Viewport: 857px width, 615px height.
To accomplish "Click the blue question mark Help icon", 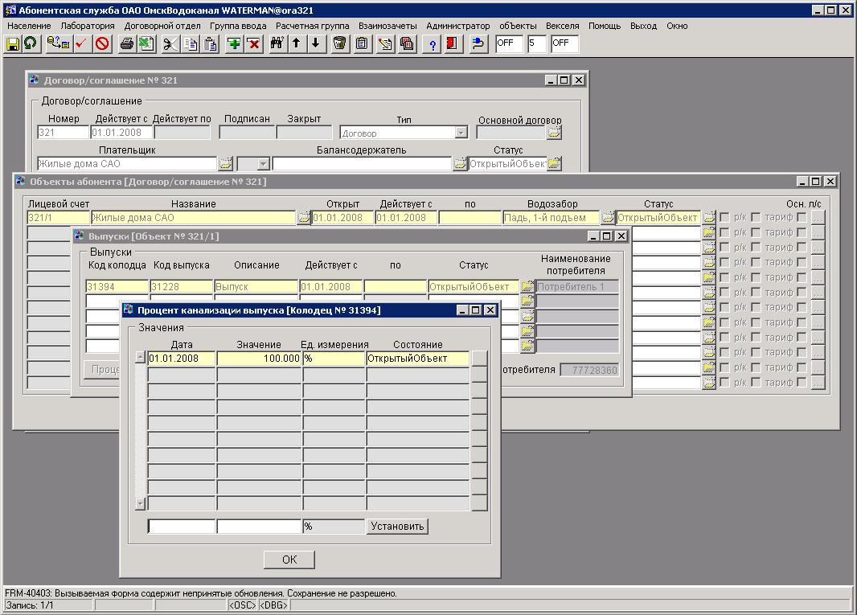I will [433, 44].
